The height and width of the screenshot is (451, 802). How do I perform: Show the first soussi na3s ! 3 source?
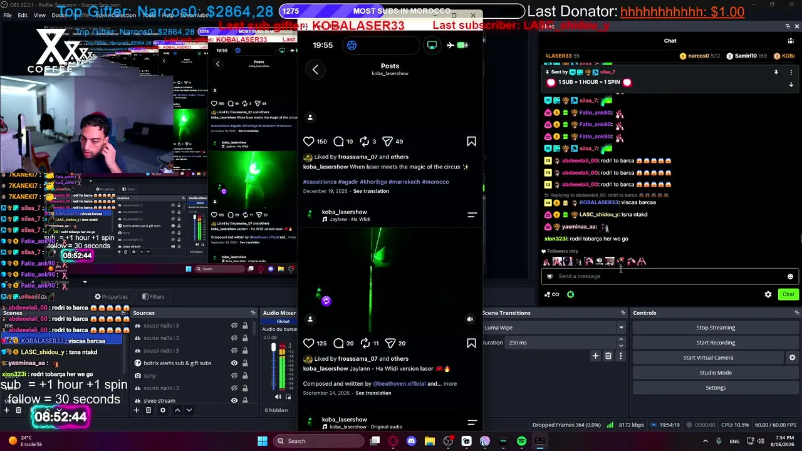click(x=234, y=326)
